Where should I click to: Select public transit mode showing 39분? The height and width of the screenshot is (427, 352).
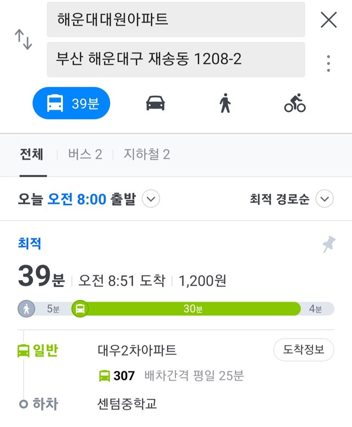tap(71, 103)
